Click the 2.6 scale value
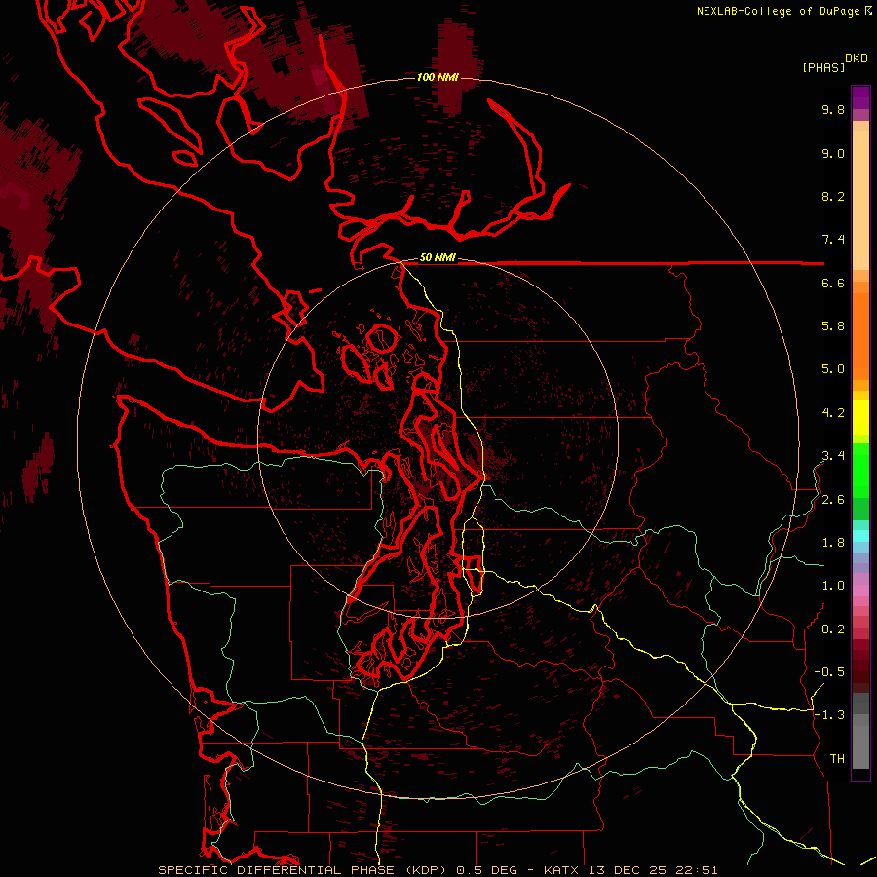Viewport: 877px width, 877px height. 833,500
